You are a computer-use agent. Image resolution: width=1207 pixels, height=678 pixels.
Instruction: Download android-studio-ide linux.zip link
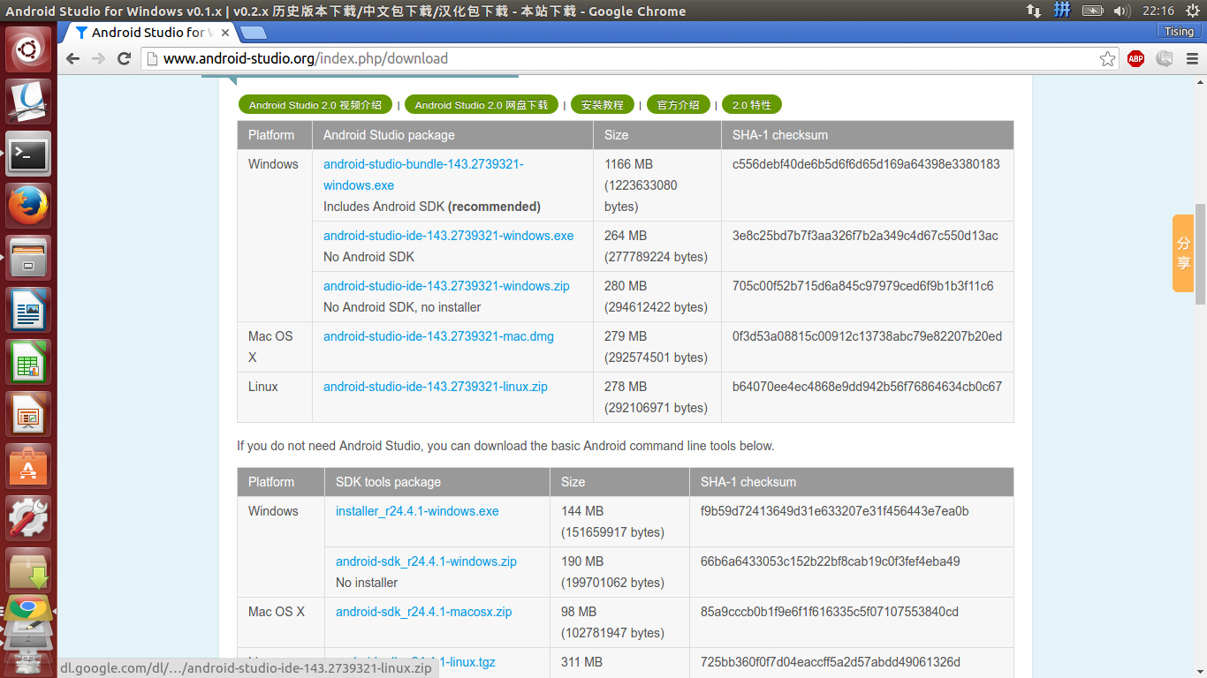(436, 387)
